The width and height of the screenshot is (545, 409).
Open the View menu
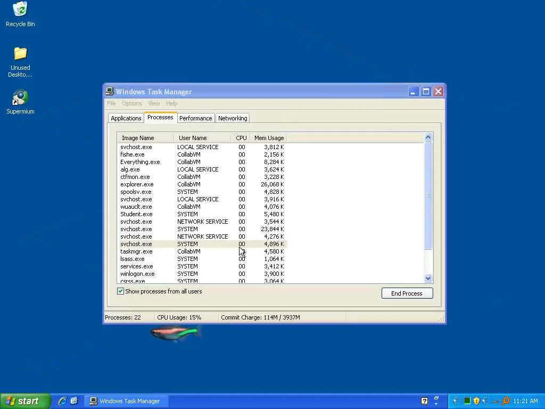click(154, 103)
